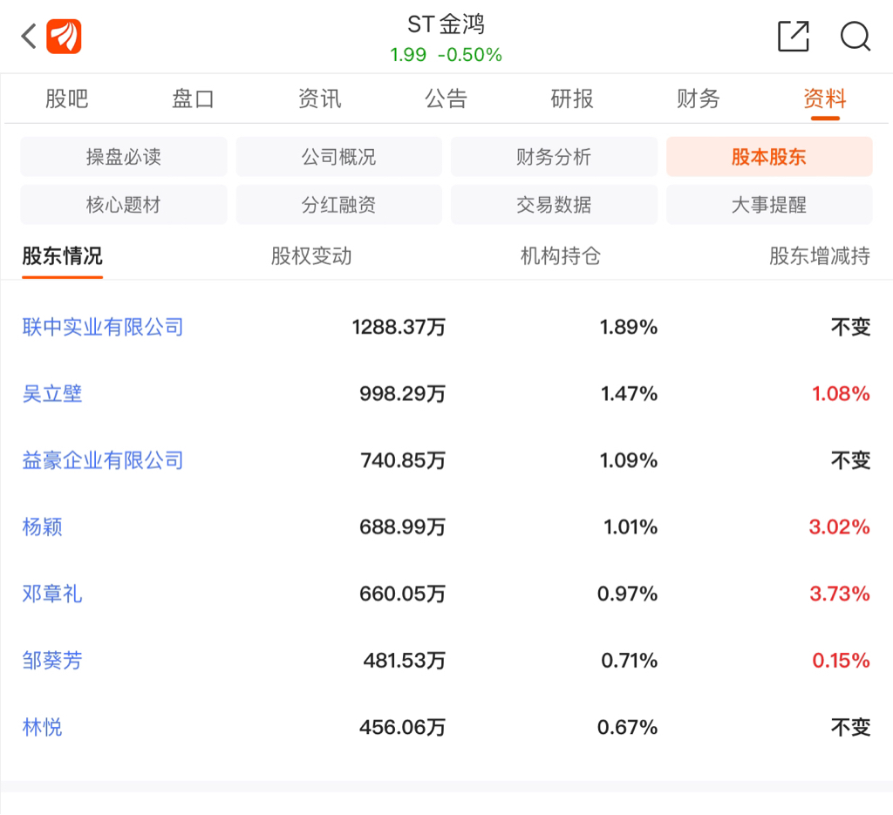Tap the 456.06万 holdings value

tap(403, 727)
